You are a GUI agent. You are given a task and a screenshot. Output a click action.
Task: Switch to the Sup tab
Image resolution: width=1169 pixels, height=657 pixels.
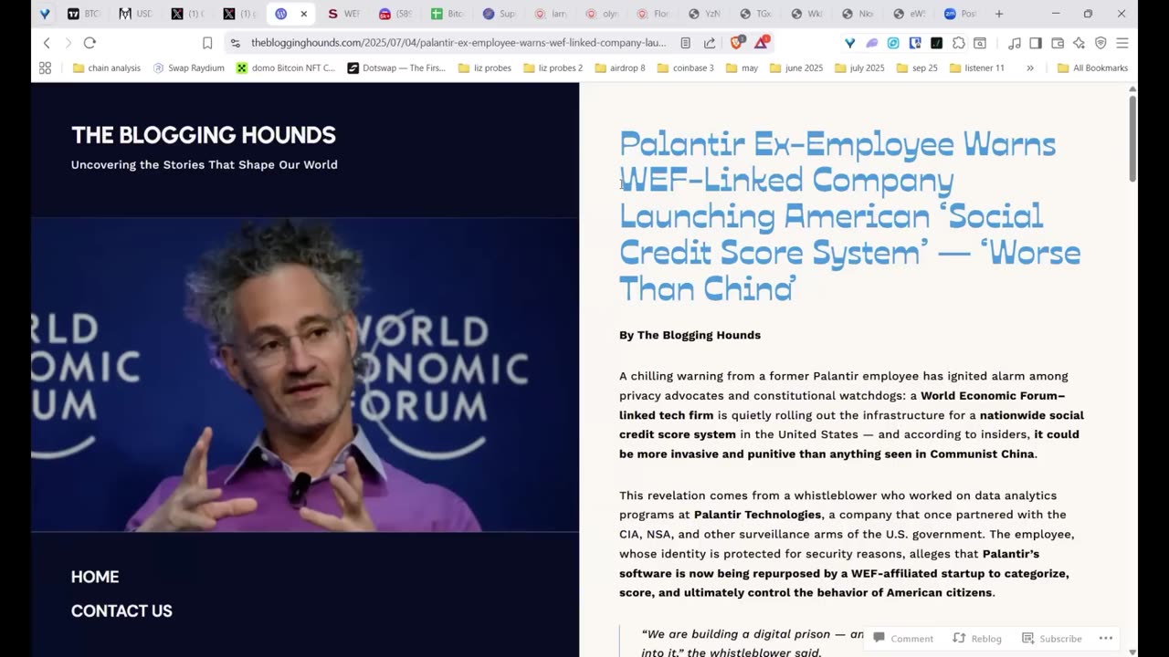(499, 14)
